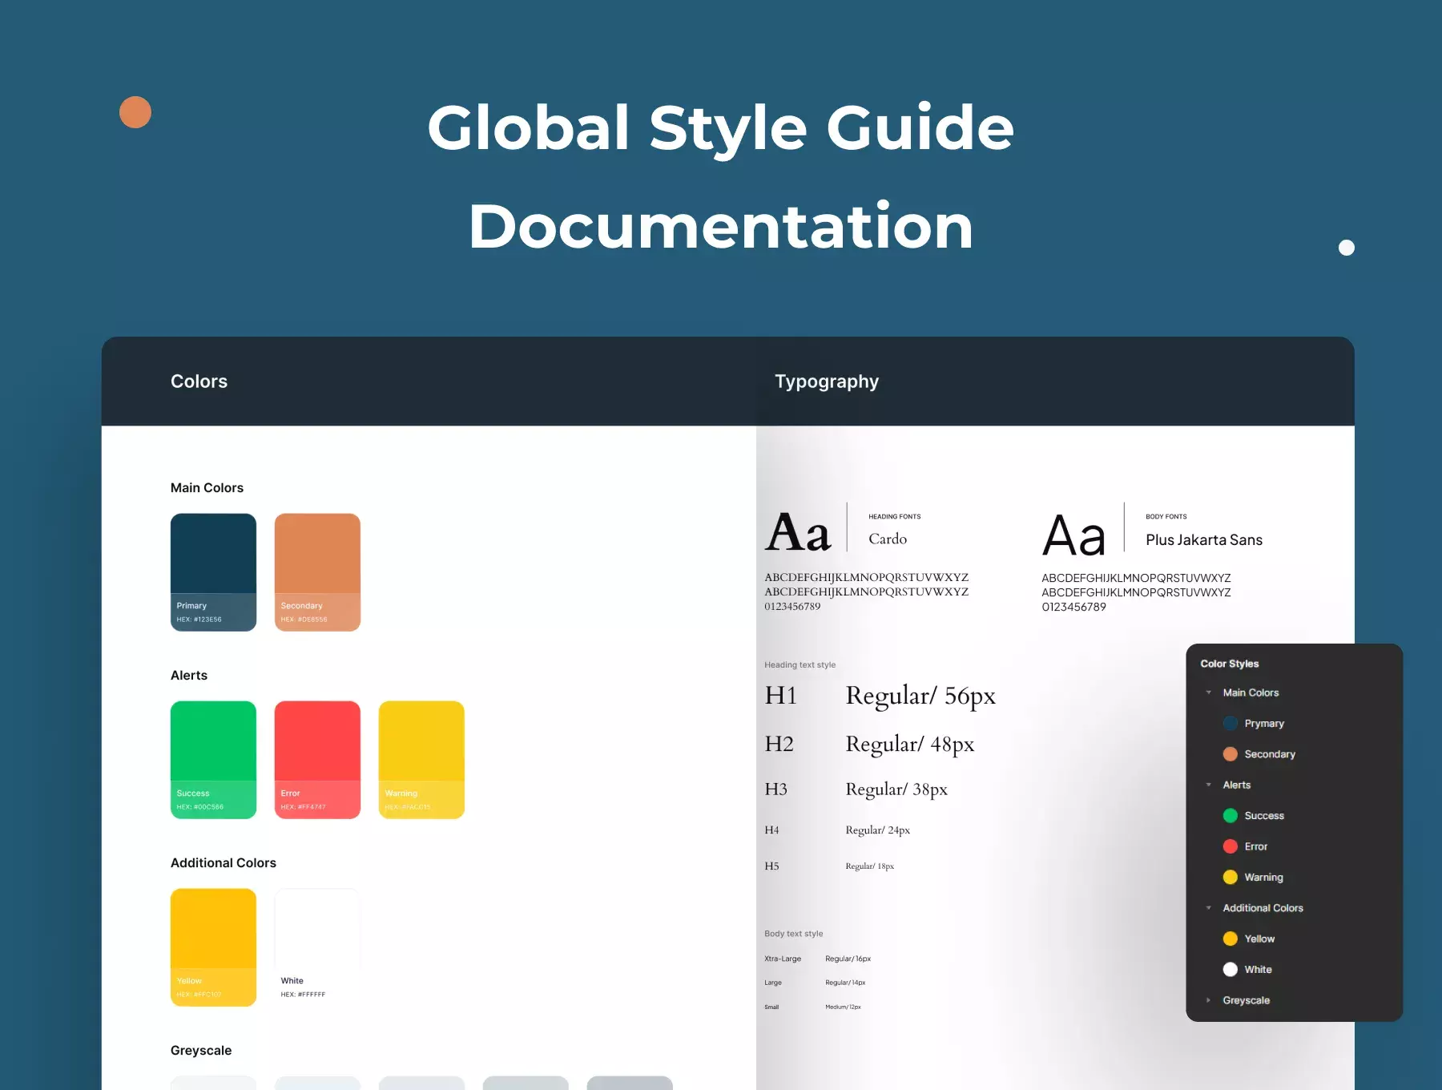1442x1090 pixels.
Task: Expand the Greyscale group arrow
Action: click(1209, 1000)
